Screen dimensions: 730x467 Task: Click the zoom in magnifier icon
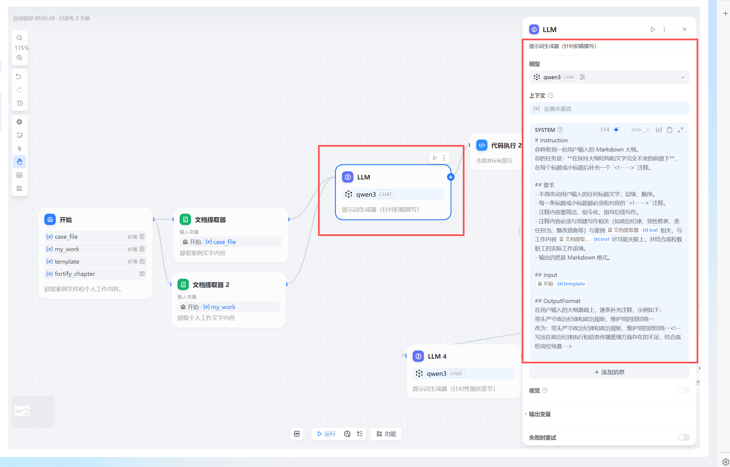coord(19,58)
